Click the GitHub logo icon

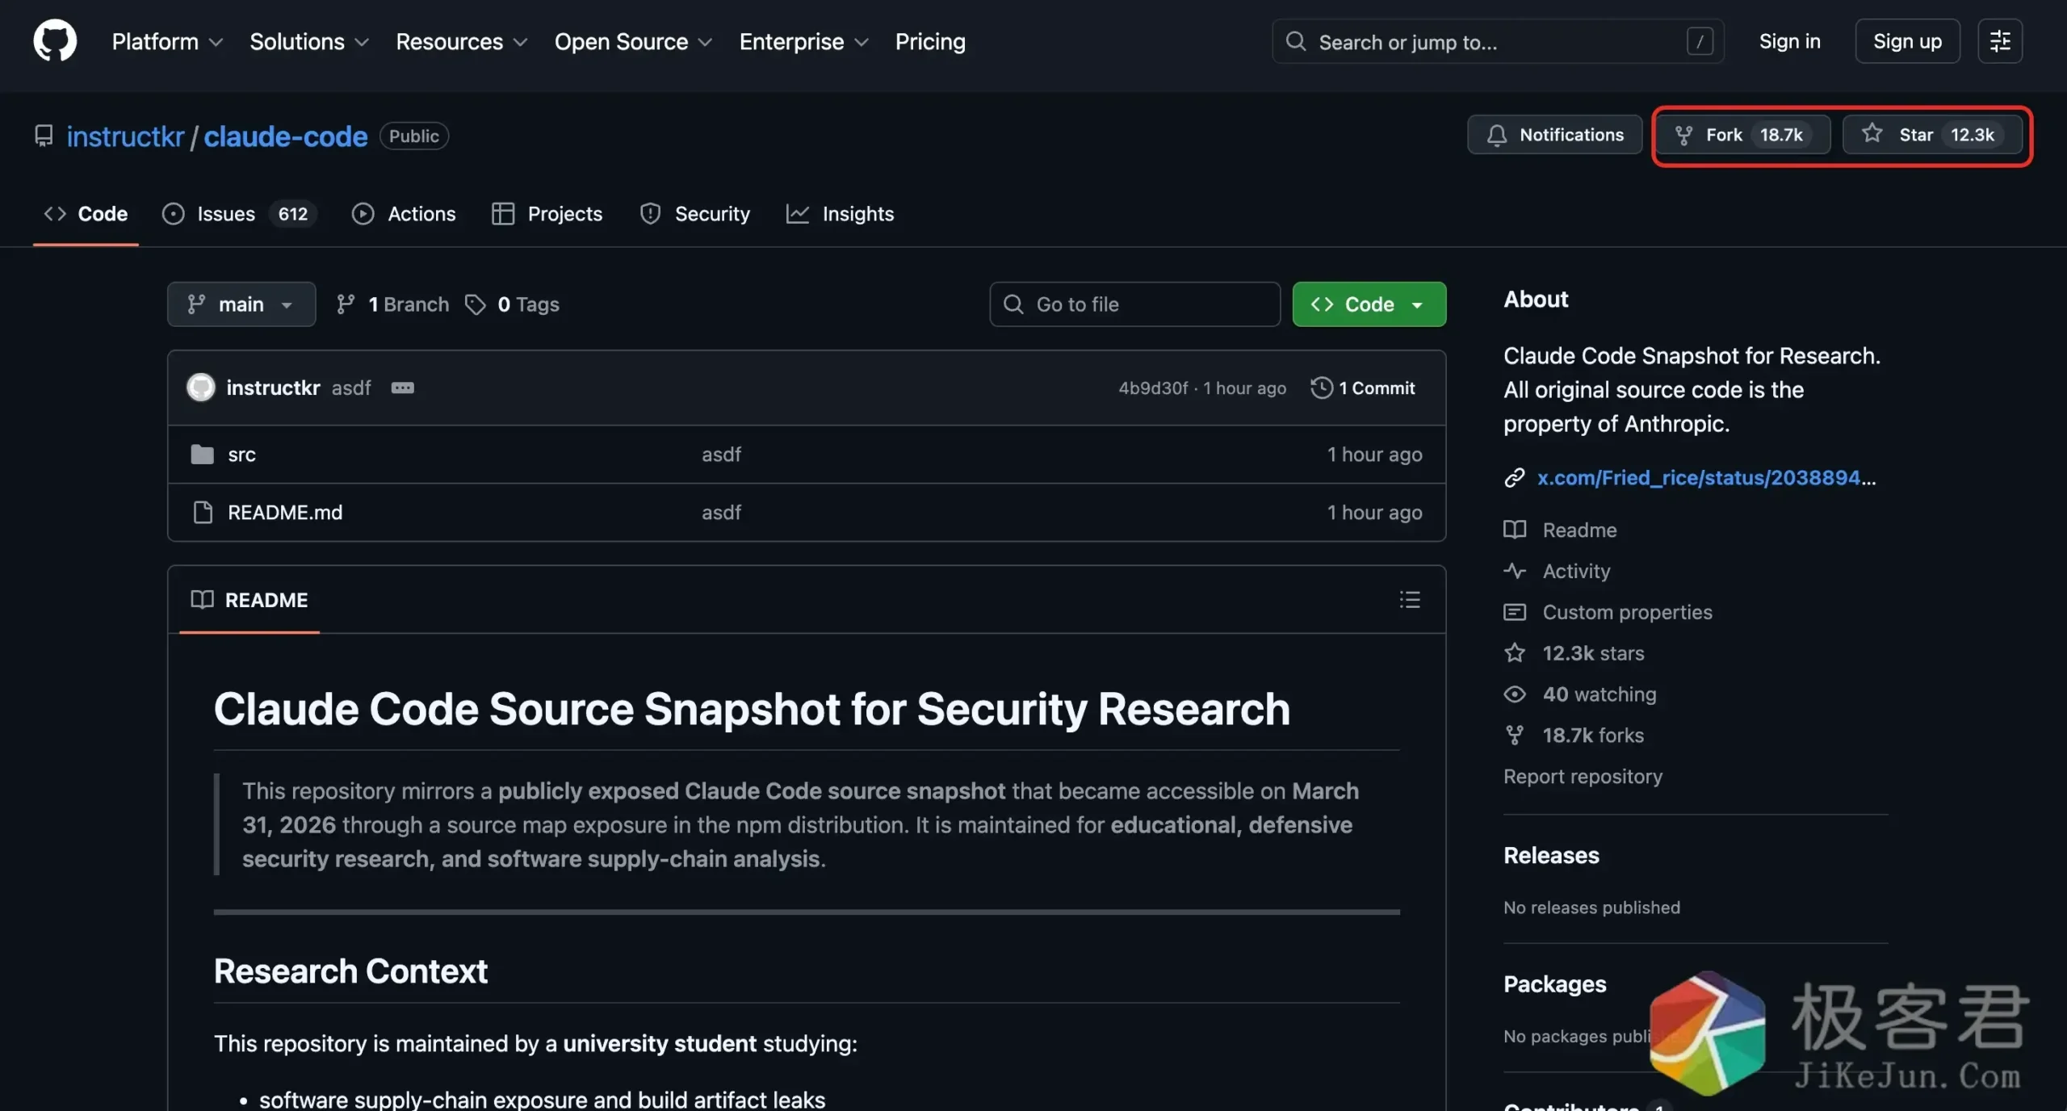point(55,41)
